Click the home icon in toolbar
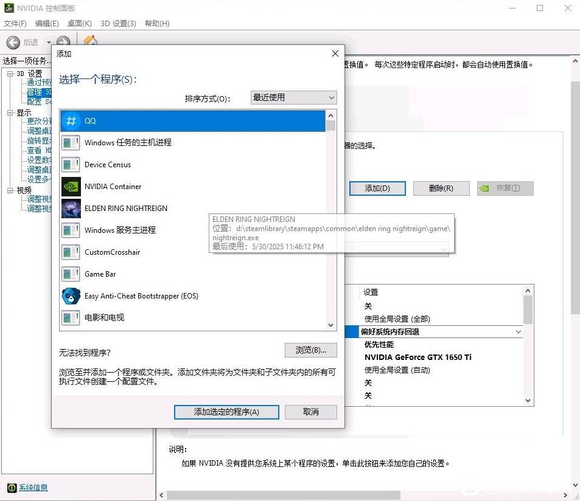The image size is (580, 501). [x=91, y=40]
